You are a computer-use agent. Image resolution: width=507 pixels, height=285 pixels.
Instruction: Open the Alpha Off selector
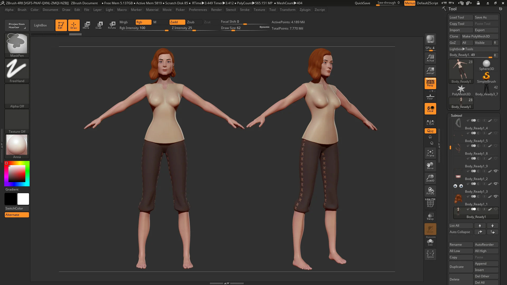17,96
